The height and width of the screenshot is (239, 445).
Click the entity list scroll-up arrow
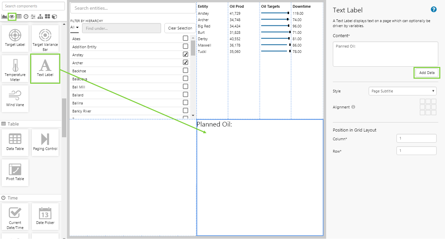[193, 37]
